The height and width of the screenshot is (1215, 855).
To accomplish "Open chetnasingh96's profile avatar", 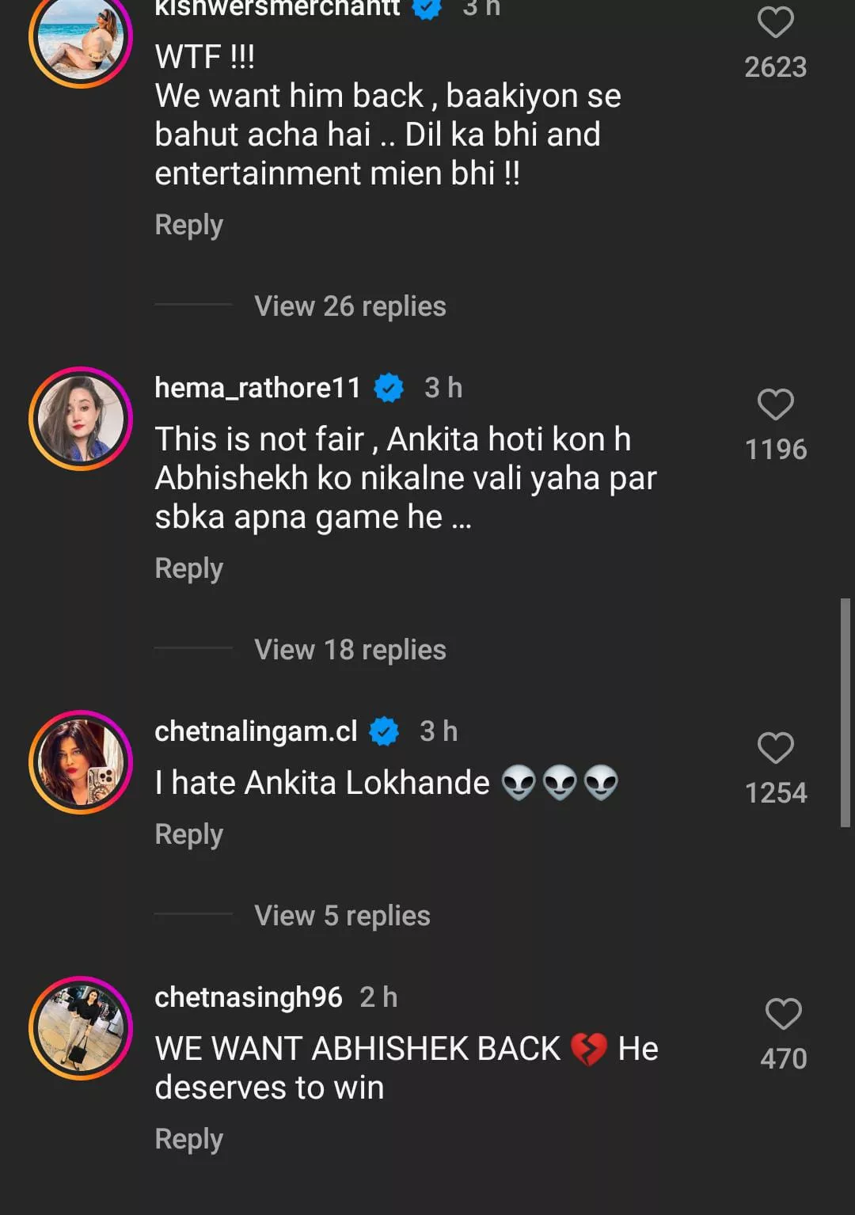I will (x=81, y=1028).
